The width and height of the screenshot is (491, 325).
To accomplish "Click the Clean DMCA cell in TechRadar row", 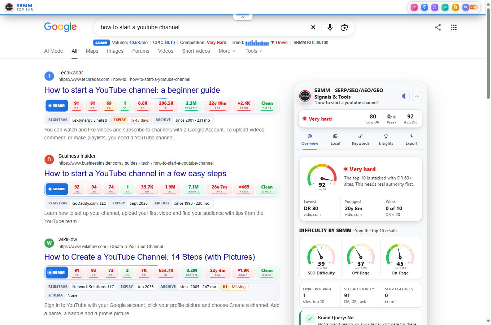I will click(267, 105).
